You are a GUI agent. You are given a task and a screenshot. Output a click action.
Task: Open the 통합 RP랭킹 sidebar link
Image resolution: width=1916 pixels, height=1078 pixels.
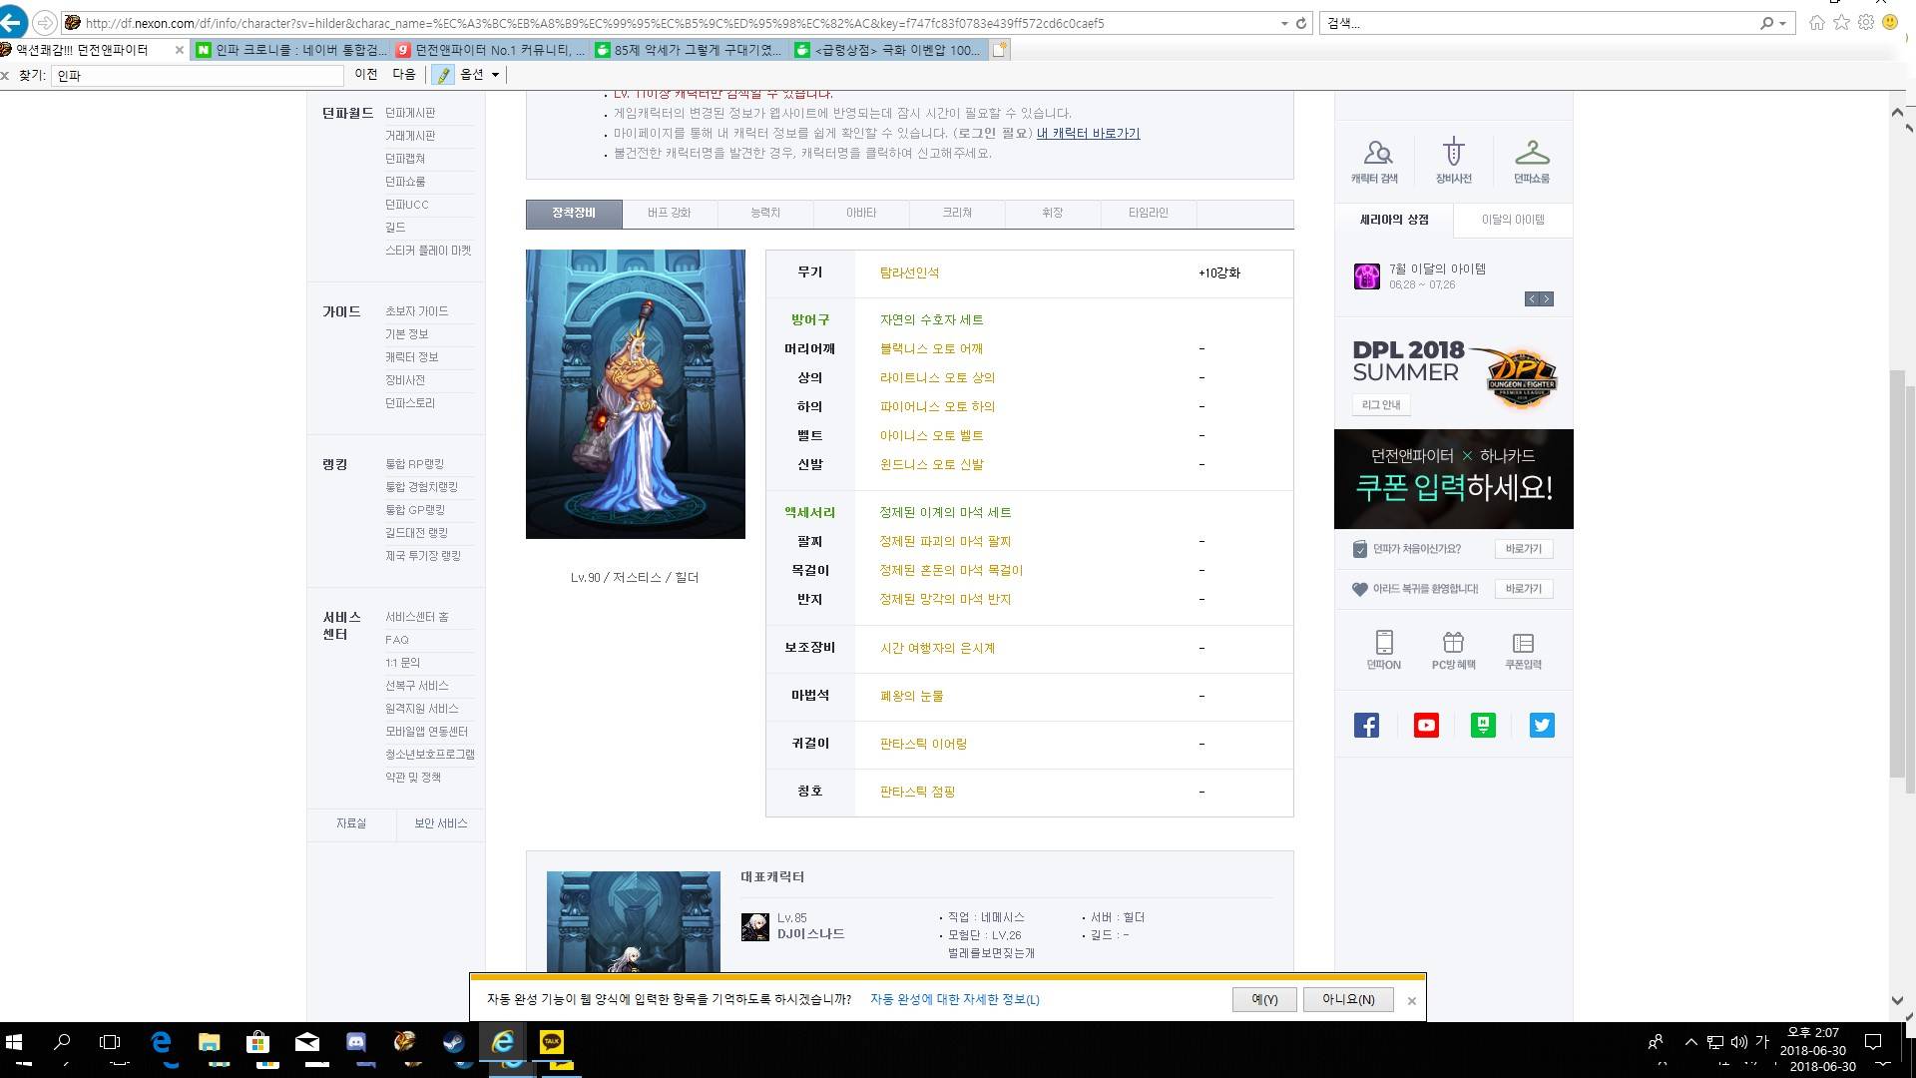coord(414,464)
